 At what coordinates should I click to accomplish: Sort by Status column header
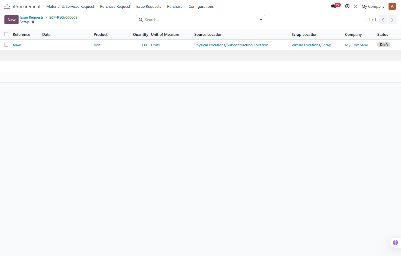[383, 34]
